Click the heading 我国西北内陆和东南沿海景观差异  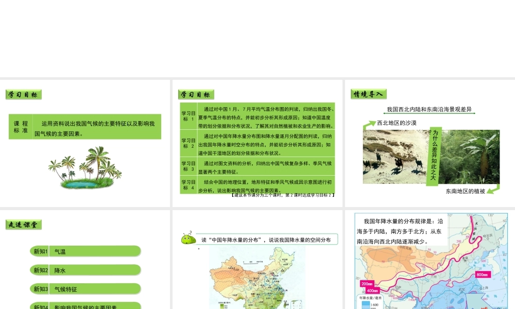(x=430, y=109)
